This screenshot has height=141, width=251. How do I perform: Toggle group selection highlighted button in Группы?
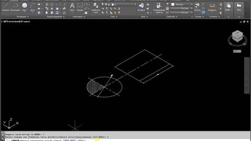click(203, 13)
